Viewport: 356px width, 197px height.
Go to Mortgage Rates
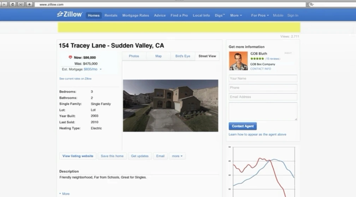coord(136,15)
